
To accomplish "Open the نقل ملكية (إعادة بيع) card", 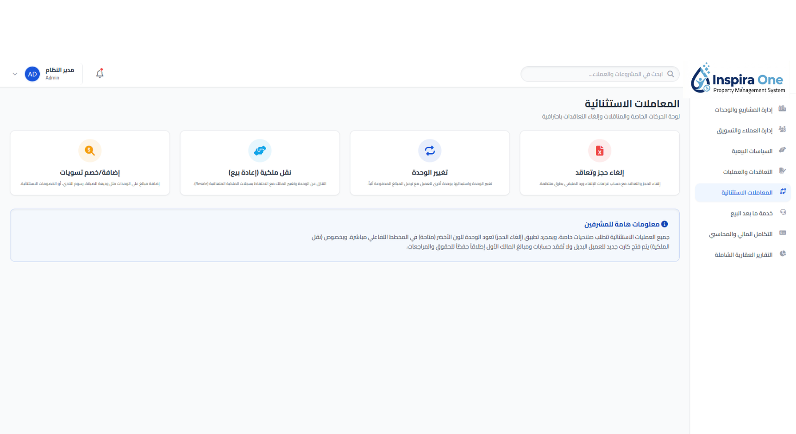I will [x=260, y=163].
